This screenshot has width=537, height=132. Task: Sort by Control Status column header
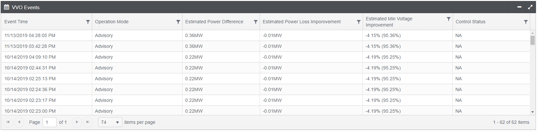470,22
